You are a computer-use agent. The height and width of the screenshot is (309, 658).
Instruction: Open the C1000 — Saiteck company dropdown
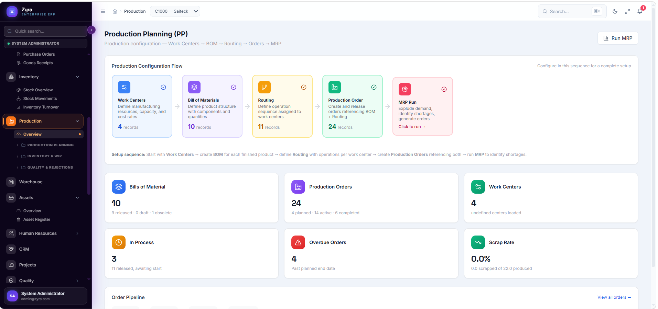[x=175, y=11]
